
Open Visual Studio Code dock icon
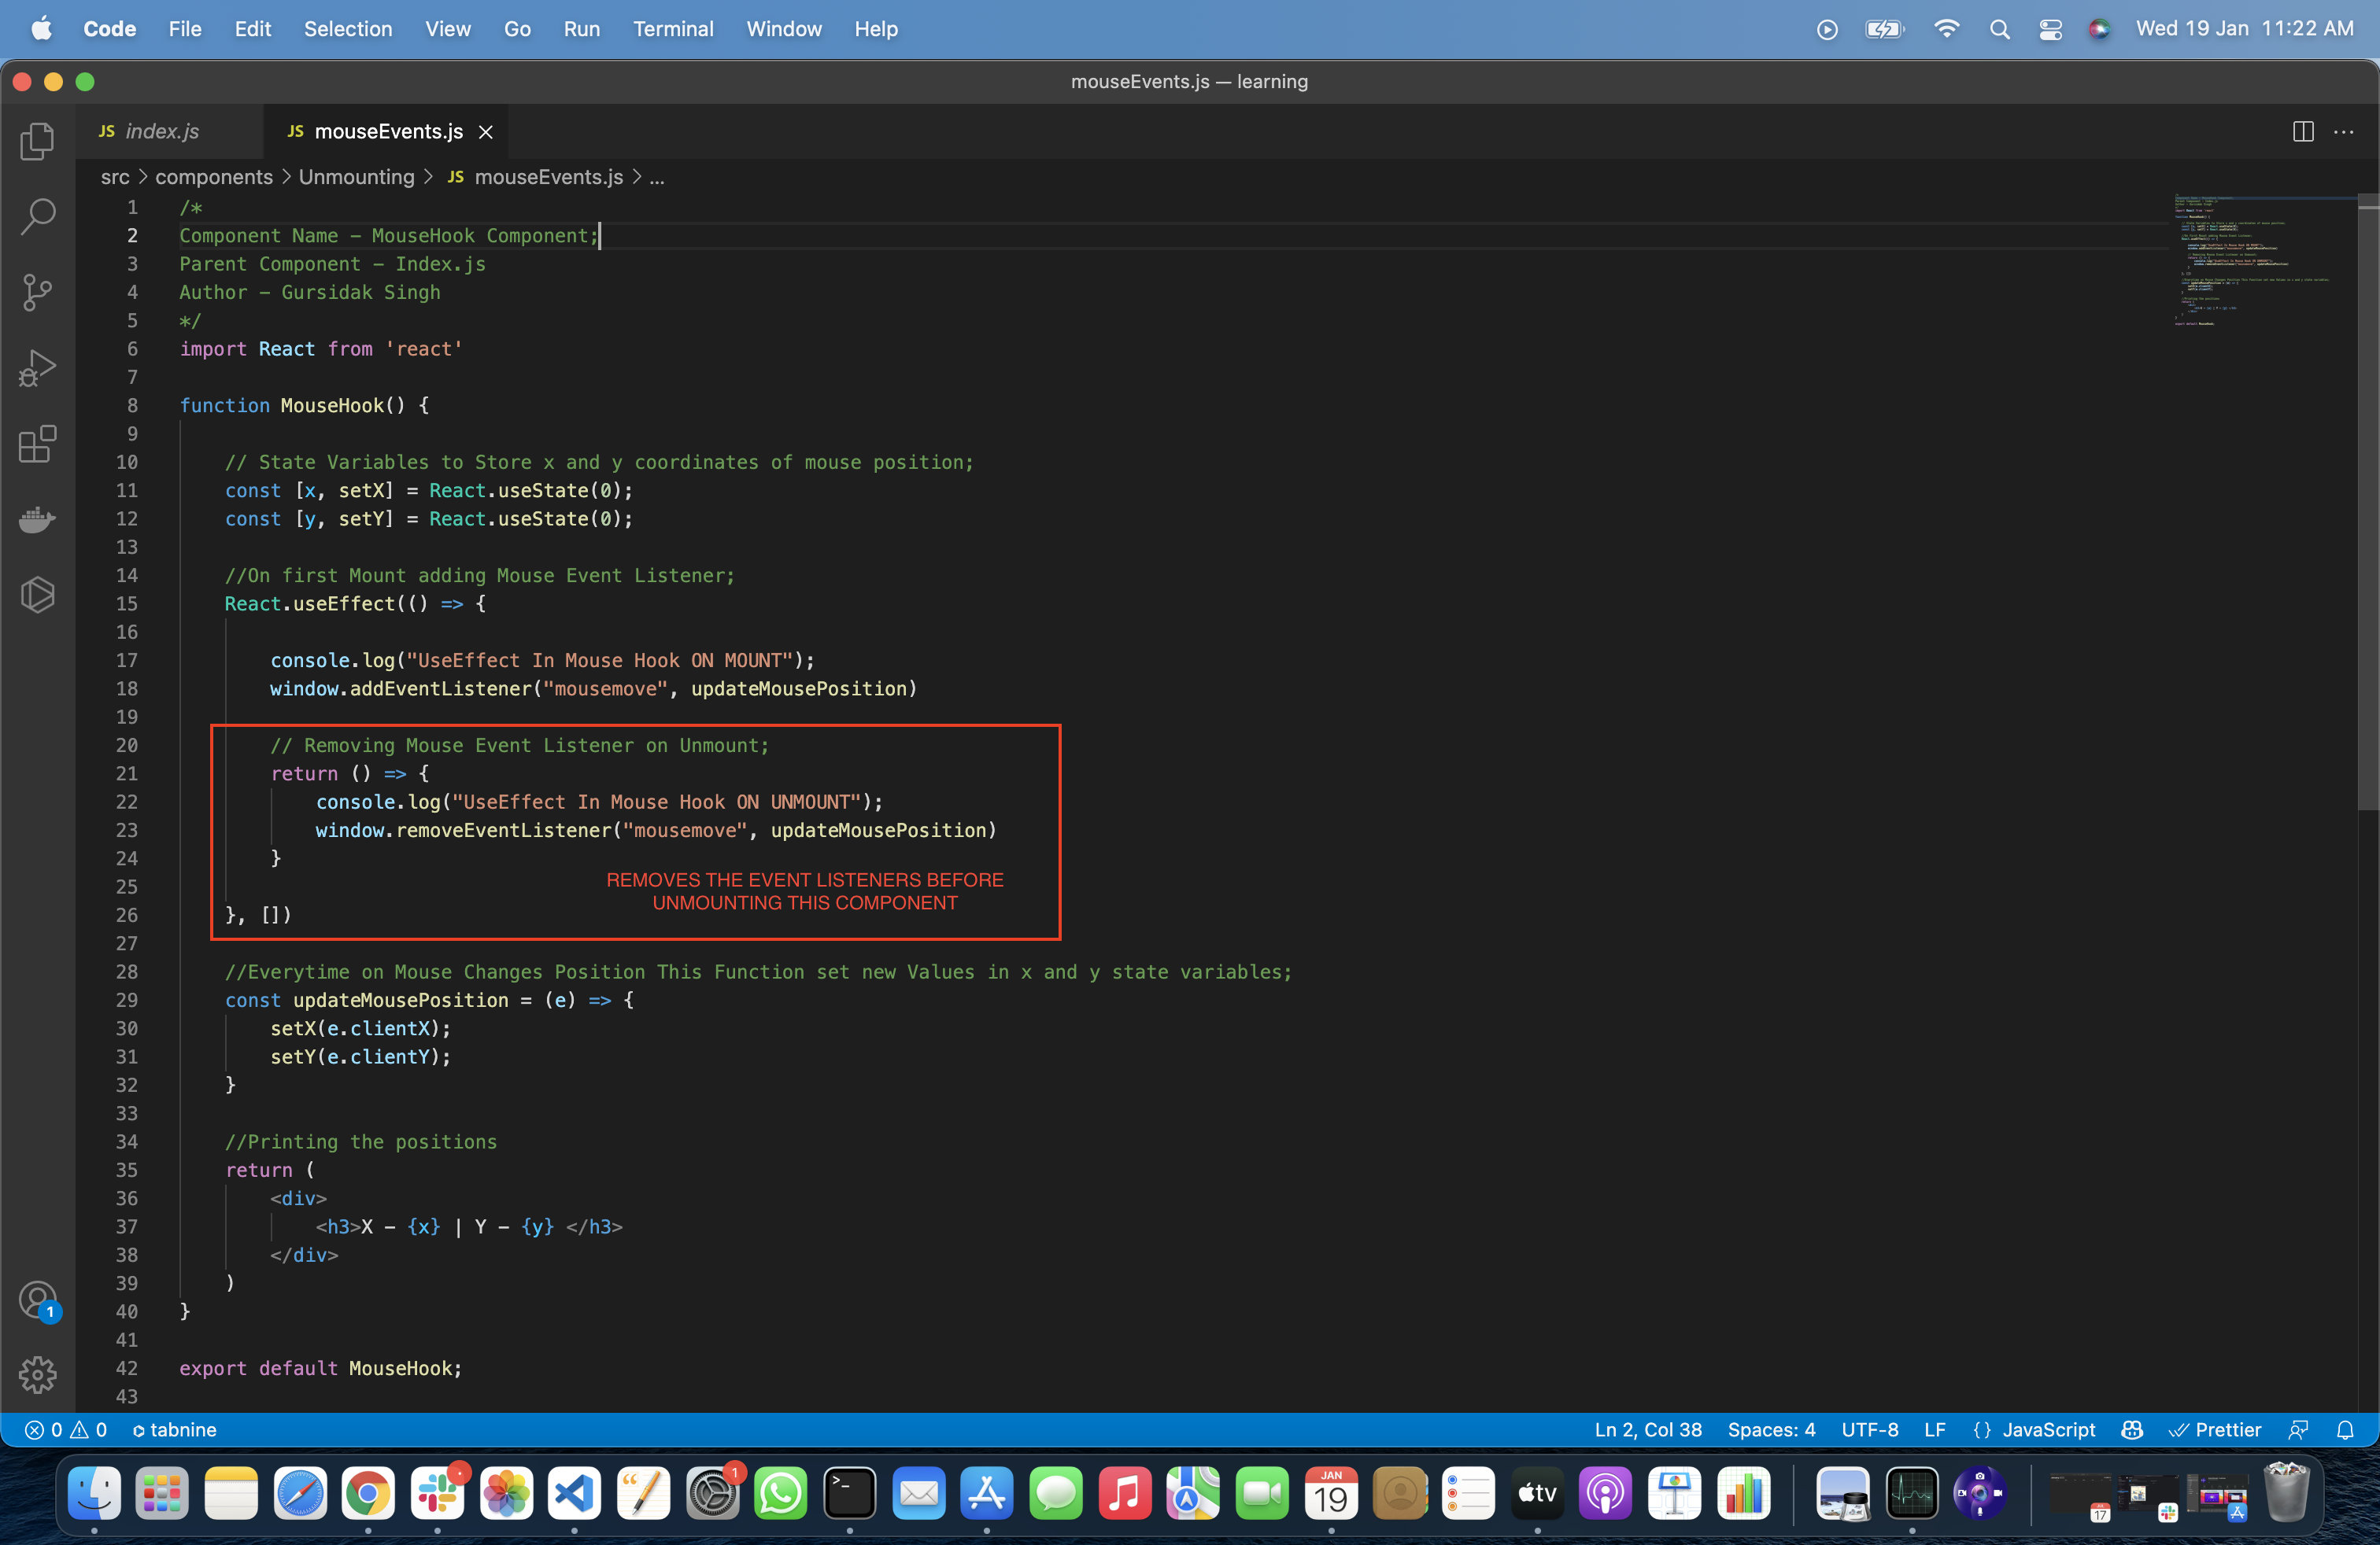click(574, 1494)
